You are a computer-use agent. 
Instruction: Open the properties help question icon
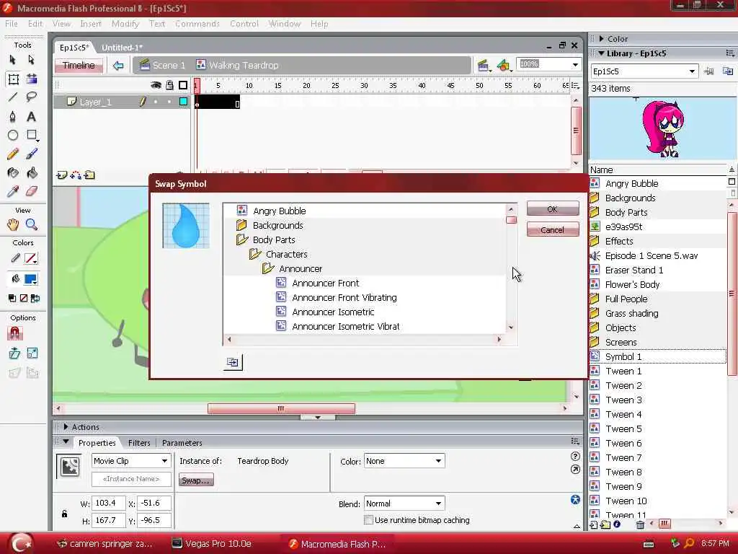(575, 456)
